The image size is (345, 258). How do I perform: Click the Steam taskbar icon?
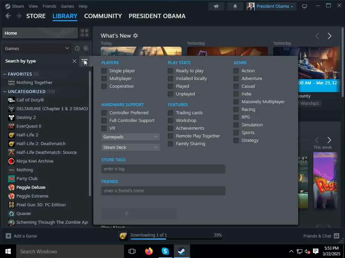point(182,251)
